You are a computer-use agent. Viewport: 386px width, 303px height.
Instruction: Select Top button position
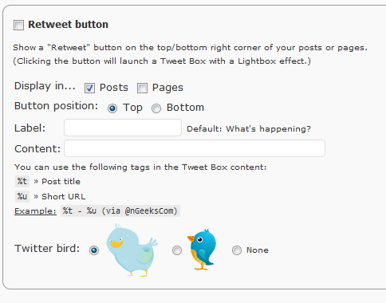pyautogui.click(x=112, y=108)
